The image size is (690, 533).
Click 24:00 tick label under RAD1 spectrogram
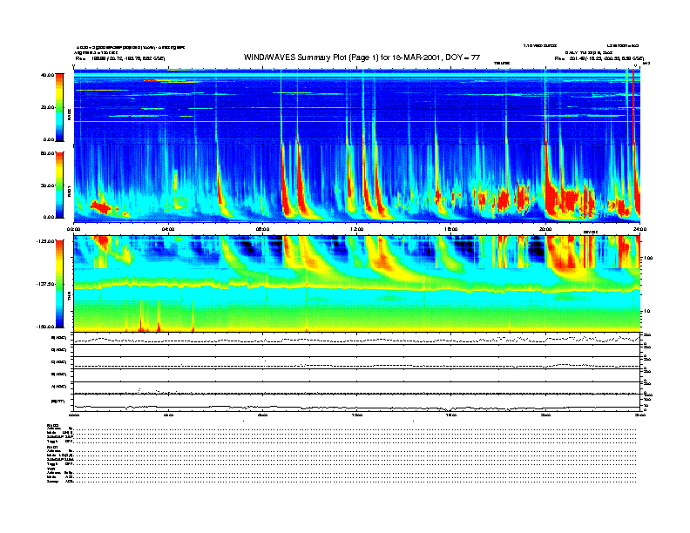pos(639,229)
